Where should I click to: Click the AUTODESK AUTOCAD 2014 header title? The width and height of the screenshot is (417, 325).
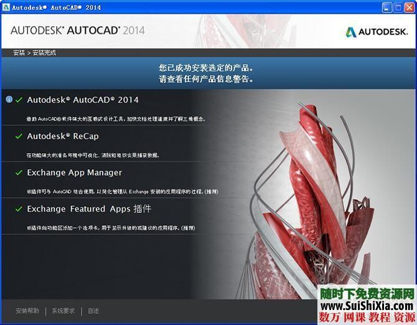78,31
